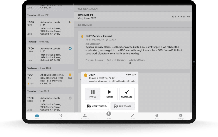Select Time Slot 1/1 summary row

(x=133, y=16)
